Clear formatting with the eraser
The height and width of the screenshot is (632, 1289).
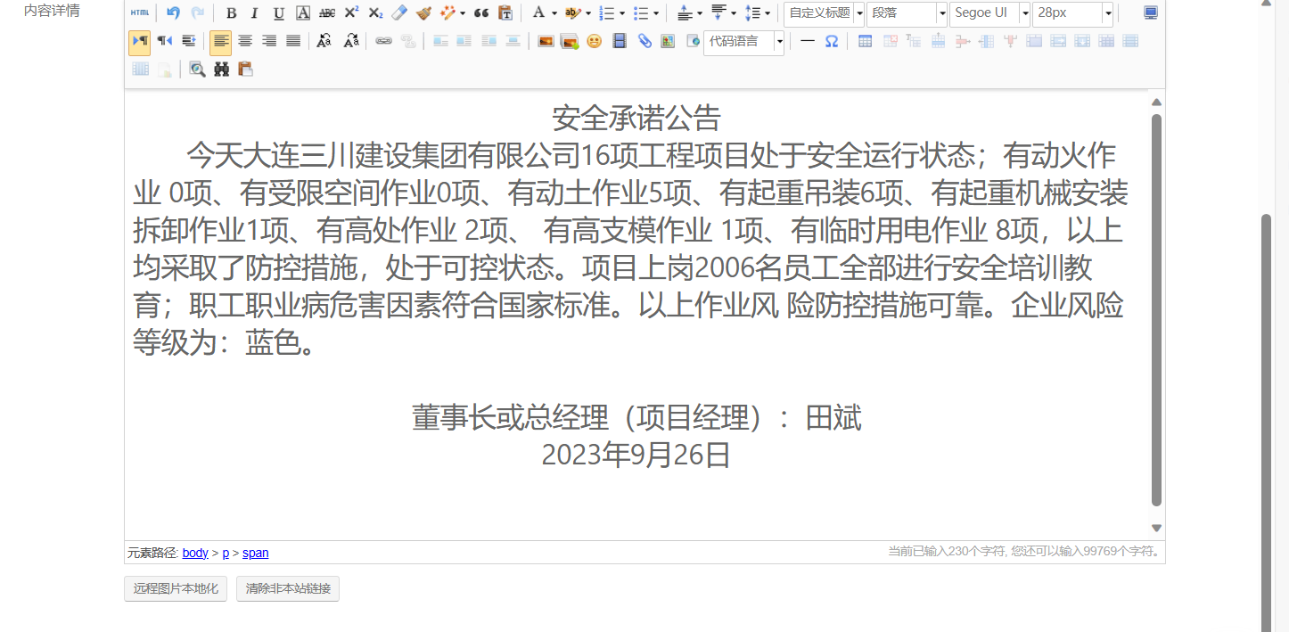click(x=399, y=13)
